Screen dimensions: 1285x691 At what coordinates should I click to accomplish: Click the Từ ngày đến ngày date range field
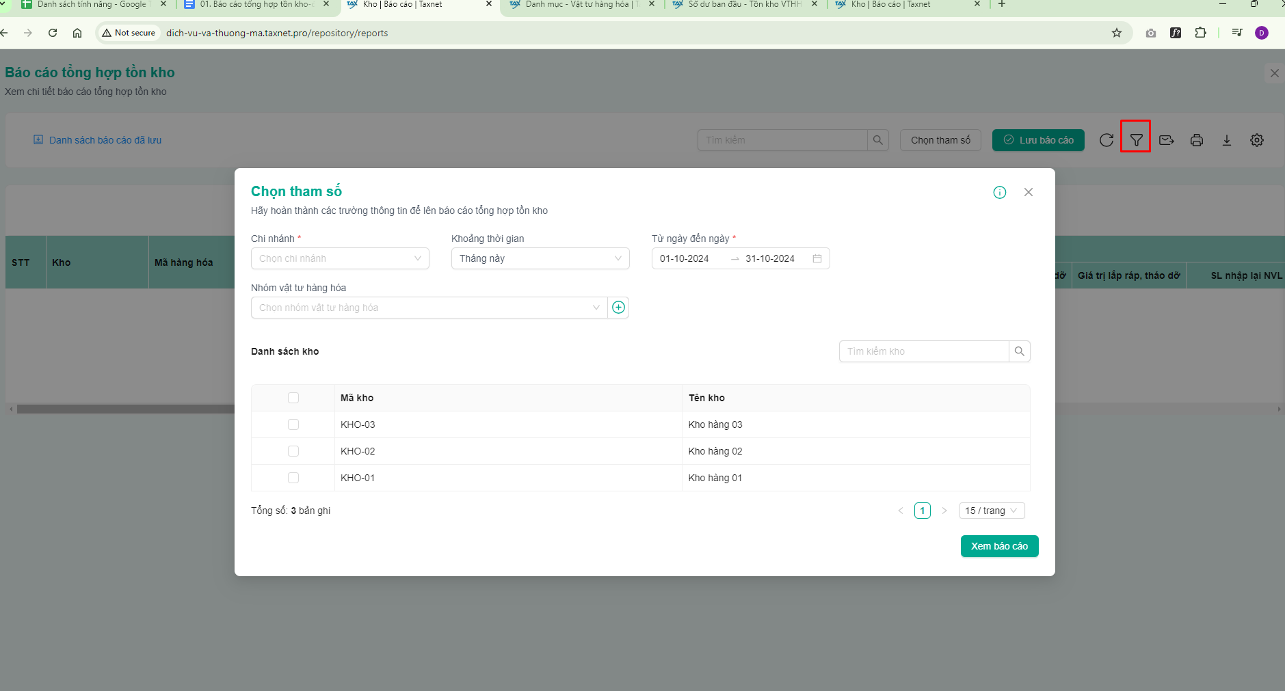741,258
